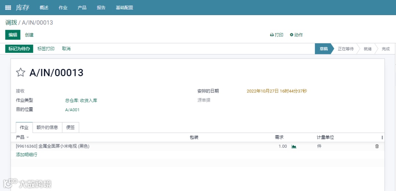Sort by 产品 column header arrow
Screen dimensions: 396x191
(27, 137)
